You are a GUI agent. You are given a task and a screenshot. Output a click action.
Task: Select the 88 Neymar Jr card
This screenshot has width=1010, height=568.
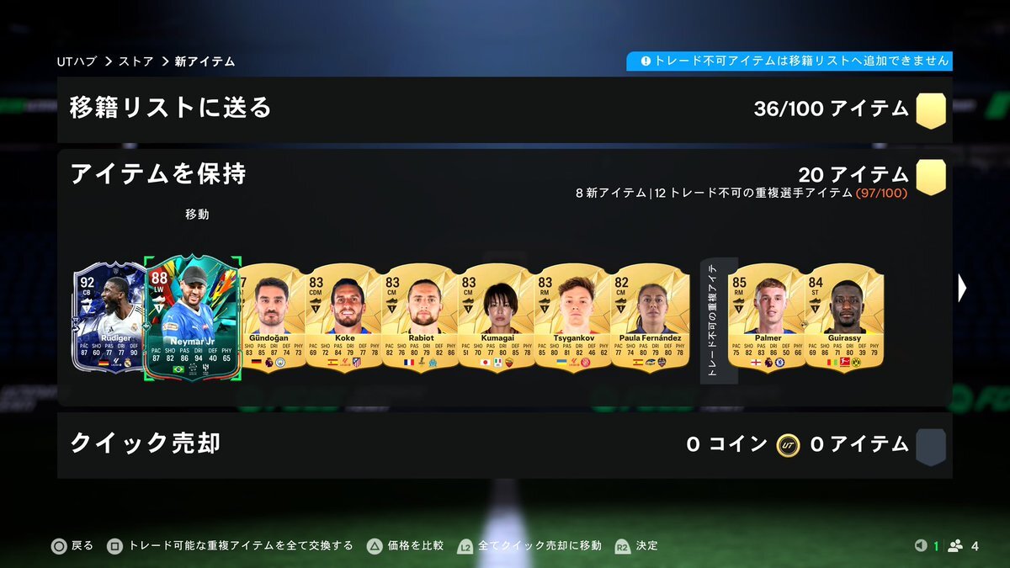(193, 319)
